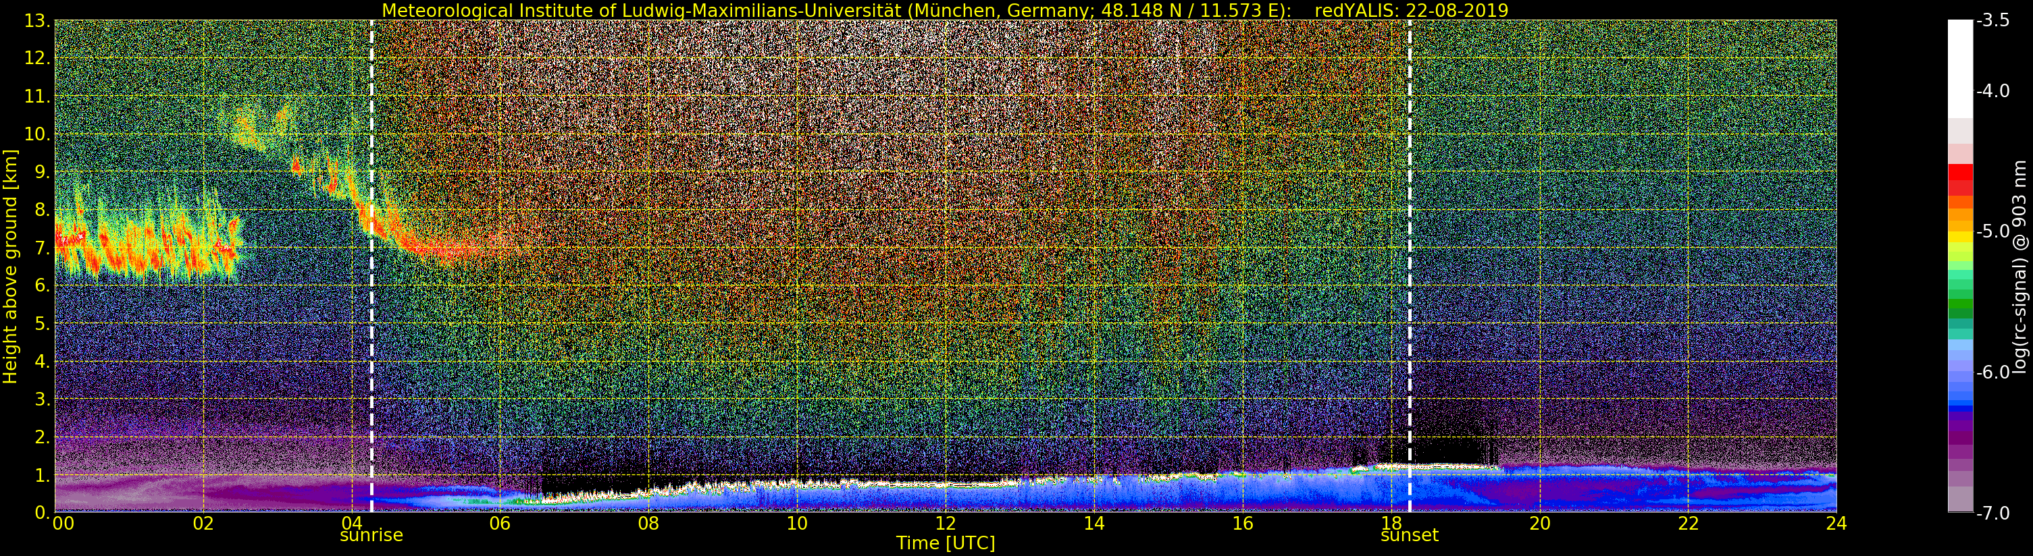2033x556 pixels.
Task: Click the "sunrise" label below the time axis
Action: (371, 536)
